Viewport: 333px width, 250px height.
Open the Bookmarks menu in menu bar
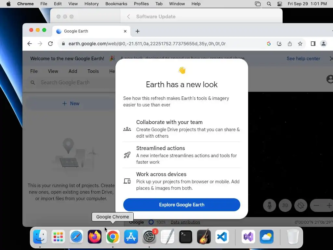116,4
